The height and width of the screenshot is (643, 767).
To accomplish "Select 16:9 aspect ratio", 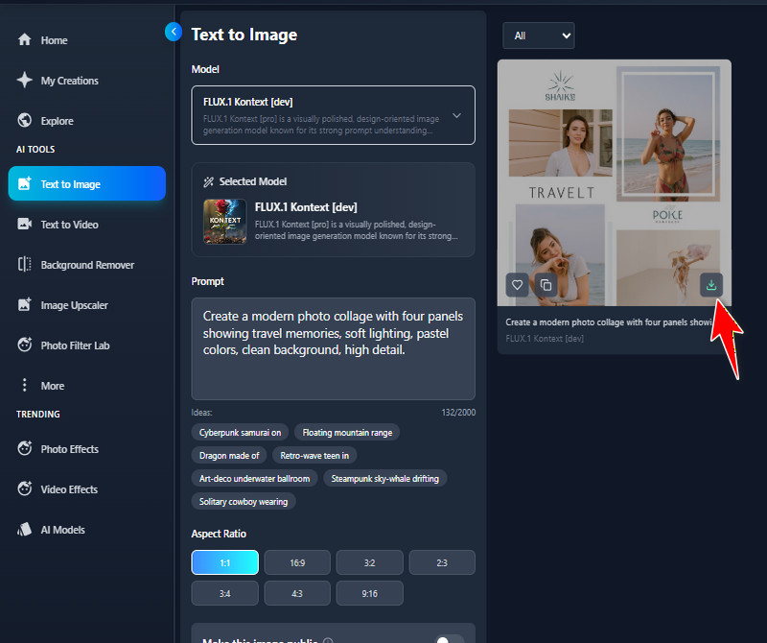I will click(x=297, y=562).
